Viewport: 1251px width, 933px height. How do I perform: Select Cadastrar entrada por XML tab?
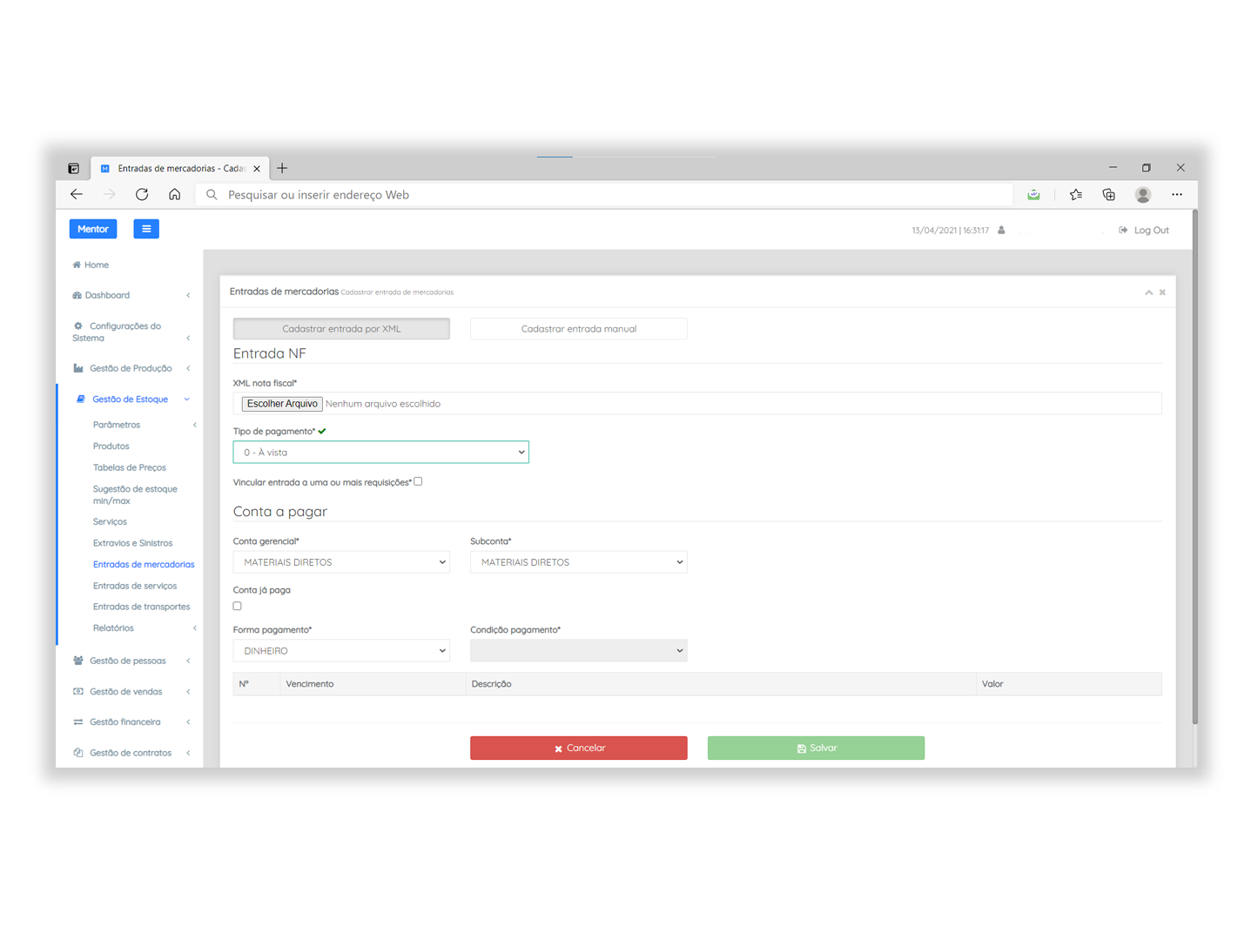tap(341, 329)
